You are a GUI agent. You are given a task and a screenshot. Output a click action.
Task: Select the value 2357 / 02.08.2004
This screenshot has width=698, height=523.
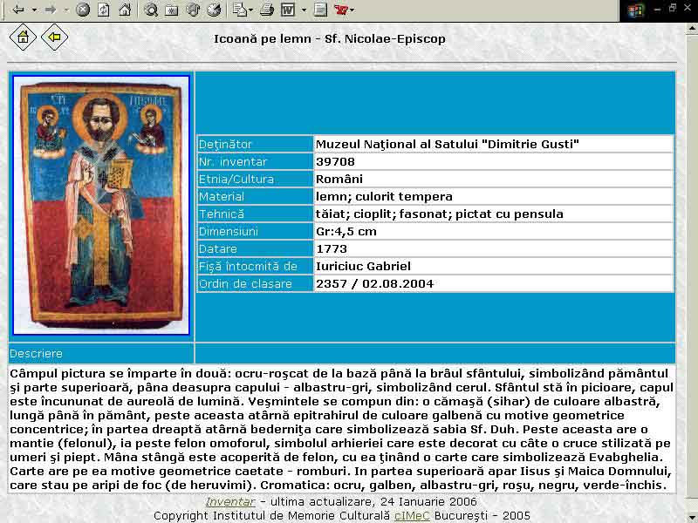pos(374,284)
